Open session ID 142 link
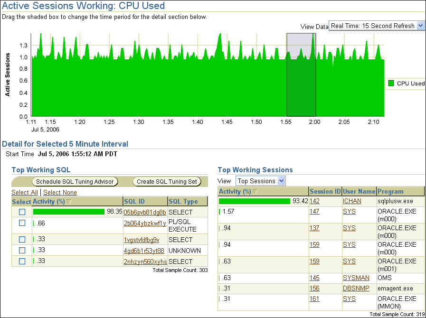 (314, 201)
